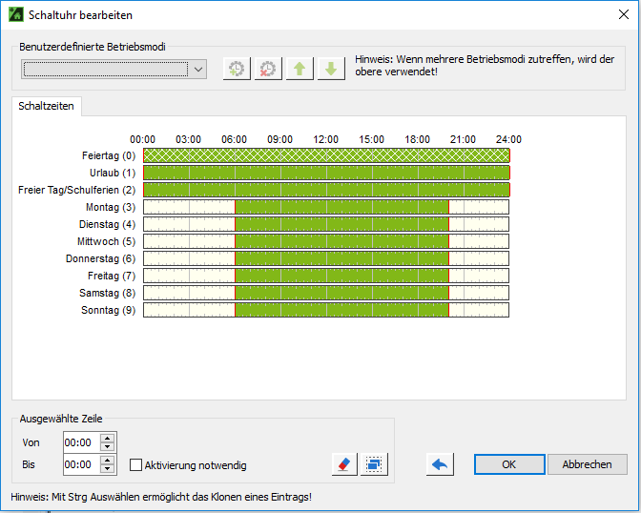
Task: Enable the 'Aktivierung notwendig' checkbox
Action: 135,465
